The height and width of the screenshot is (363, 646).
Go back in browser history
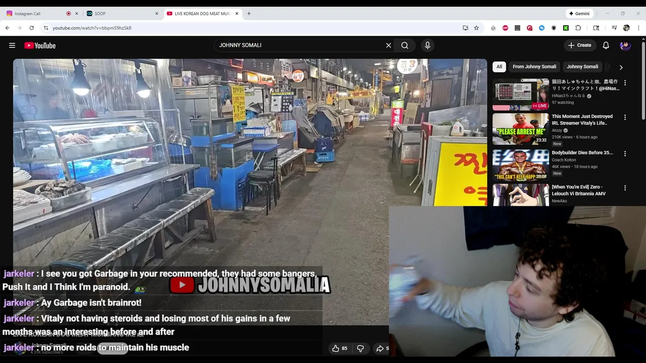(x=8, y=28)
